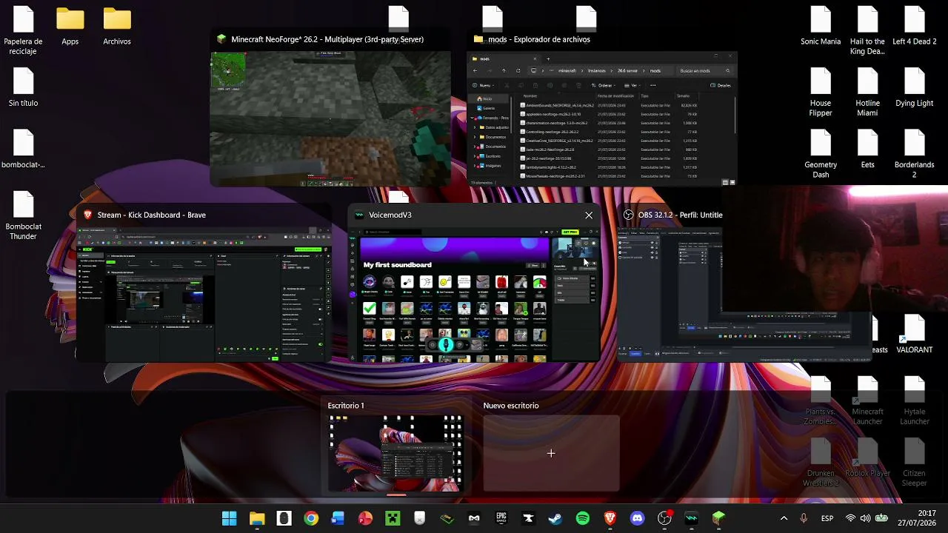Open the Minecraft creeper icon in taskbar
Viewport: 948px width, 533px height.
pos(393,518)
